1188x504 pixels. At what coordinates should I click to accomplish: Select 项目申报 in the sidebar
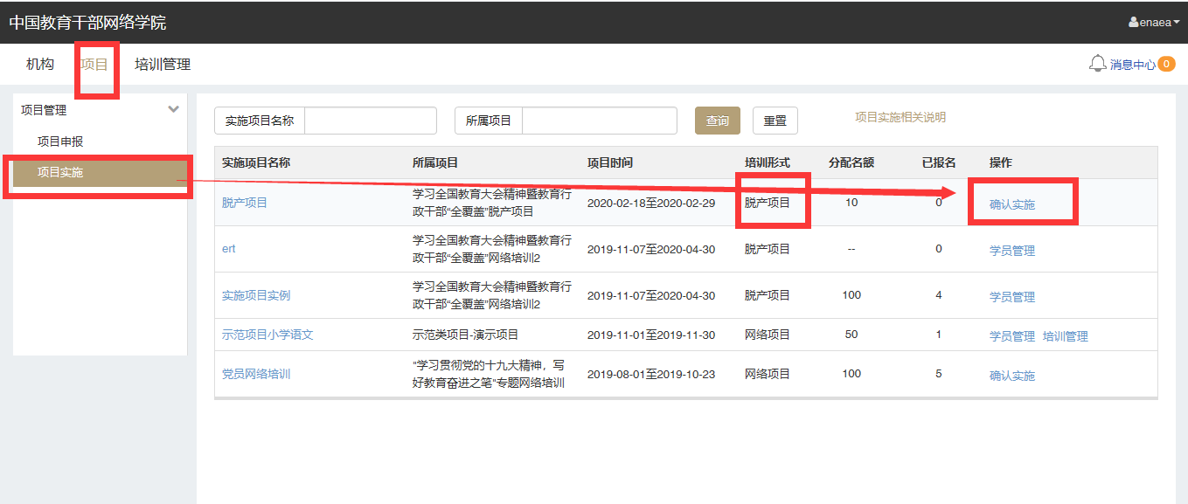[60, 142]
